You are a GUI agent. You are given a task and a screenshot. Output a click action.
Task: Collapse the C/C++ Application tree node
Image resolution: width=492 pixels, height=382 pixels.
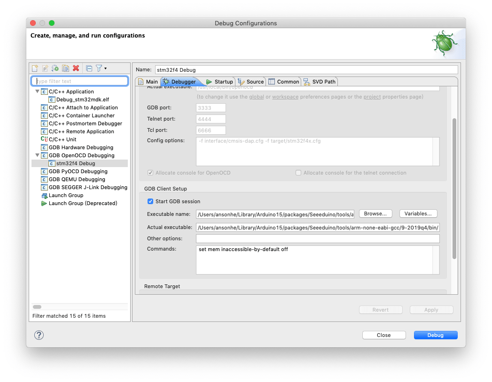37,92
